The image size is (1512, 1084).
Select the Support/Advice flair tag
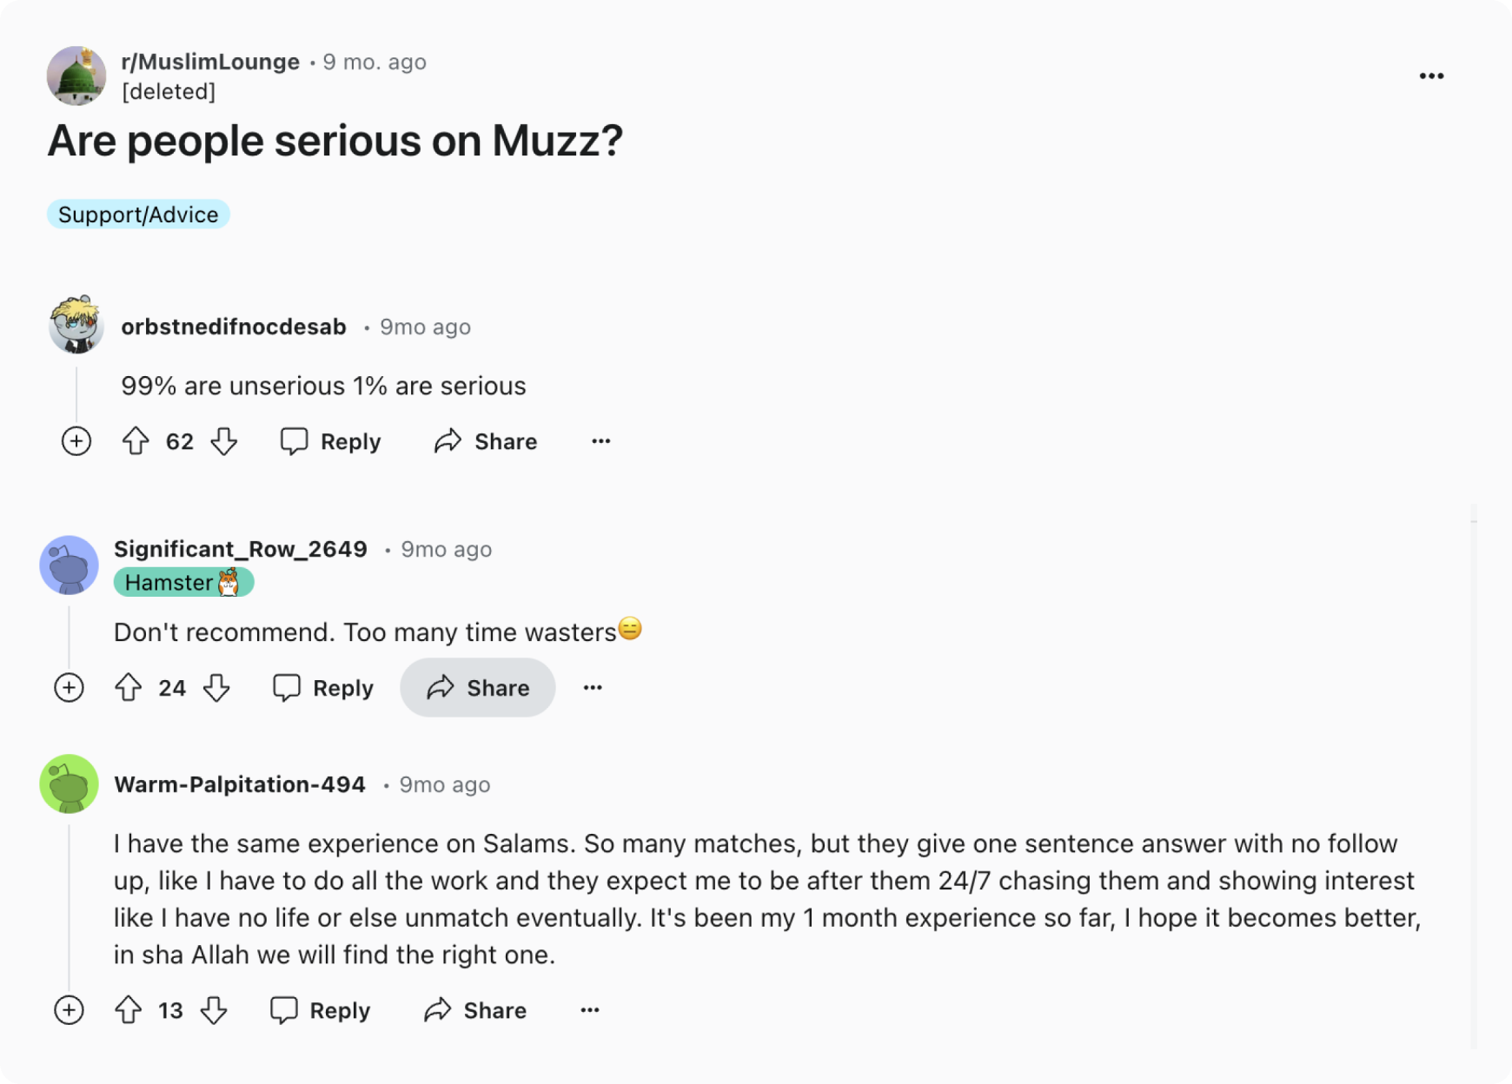click(x=138, y=215)
